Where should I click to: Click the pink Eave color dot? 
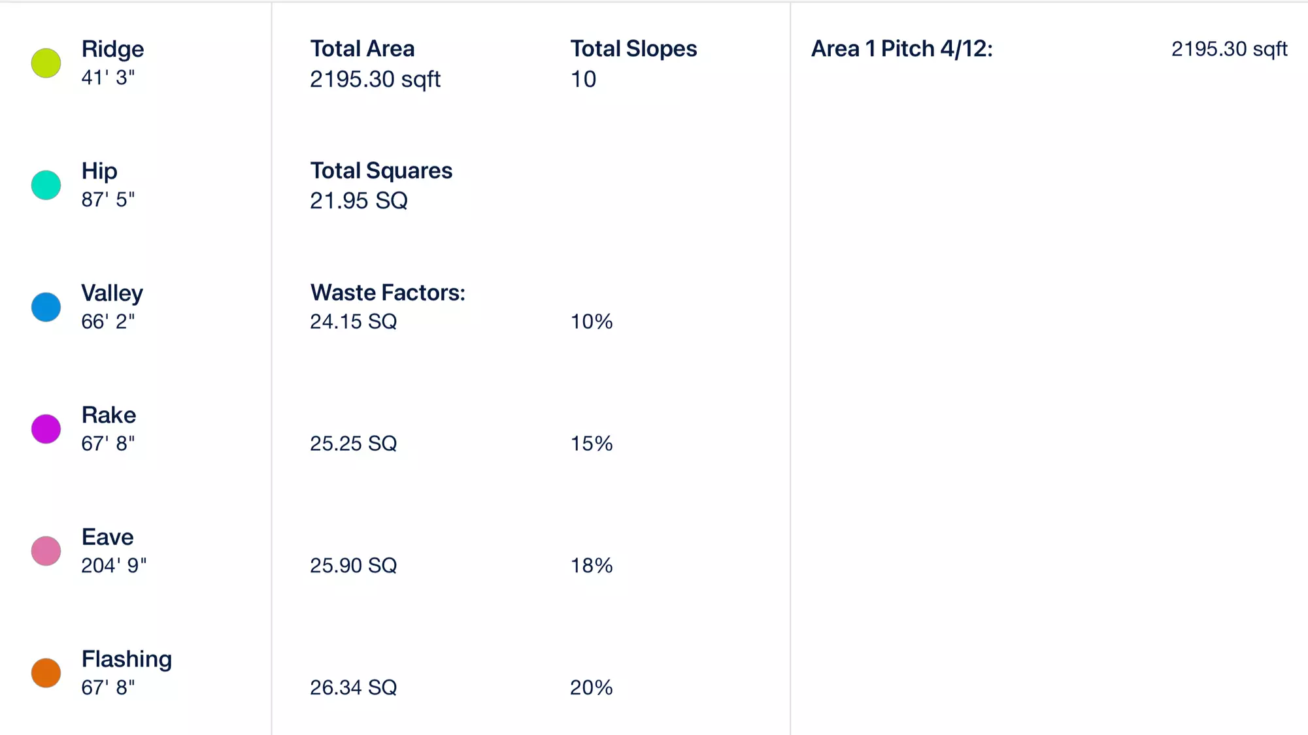(x=46, y=551)
